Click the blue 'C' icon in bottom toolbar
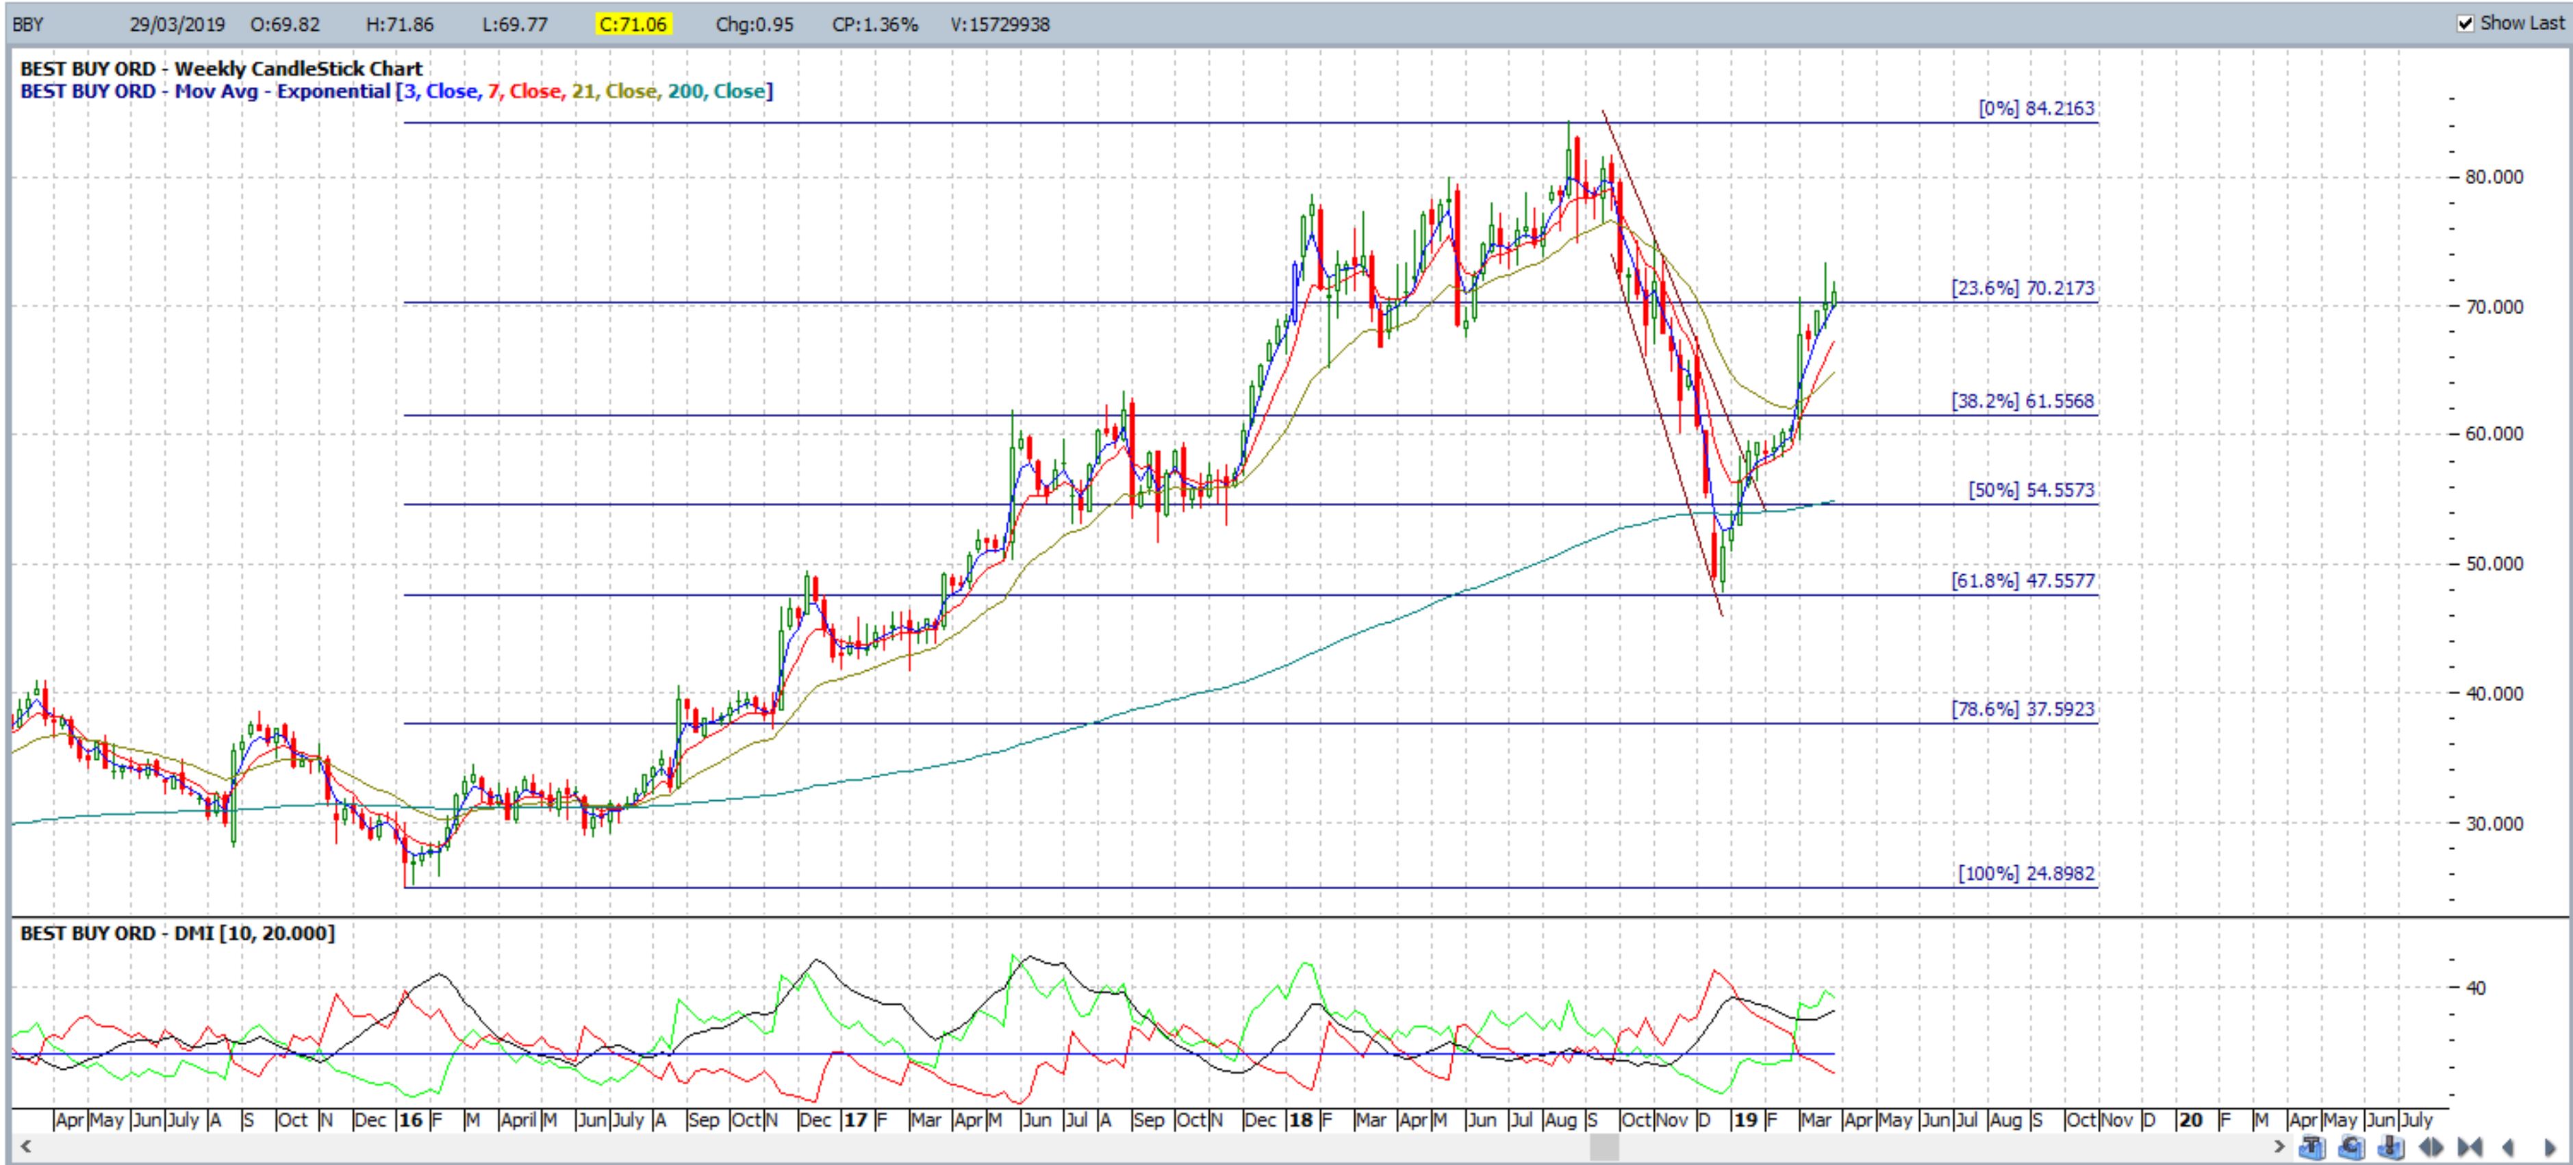This screenshot has height=1165, width=2573. pyautogui.click(x=2351, y=1147)
